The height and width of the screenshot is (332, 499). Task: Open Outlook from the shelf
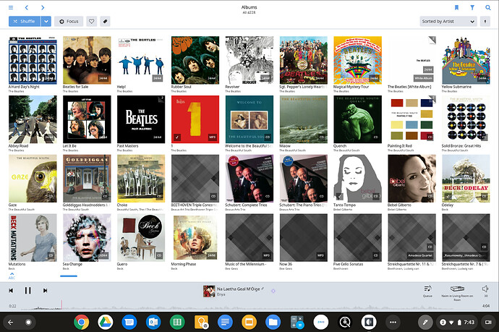pos(153,322)
